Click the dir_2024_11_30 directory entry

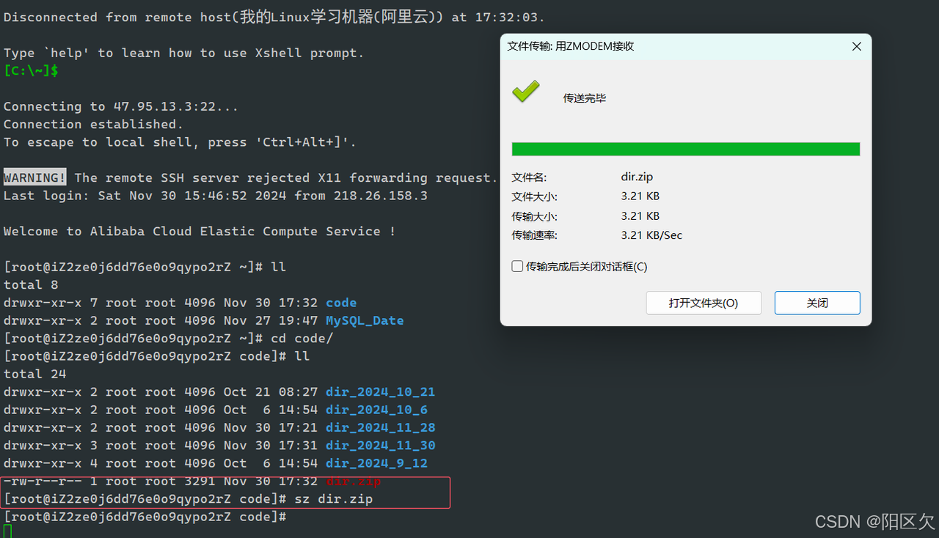click(381, 446)
